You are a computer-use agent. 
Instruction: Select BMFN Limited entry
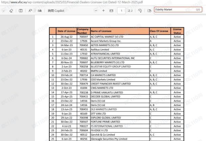click(x=99, y=71)
